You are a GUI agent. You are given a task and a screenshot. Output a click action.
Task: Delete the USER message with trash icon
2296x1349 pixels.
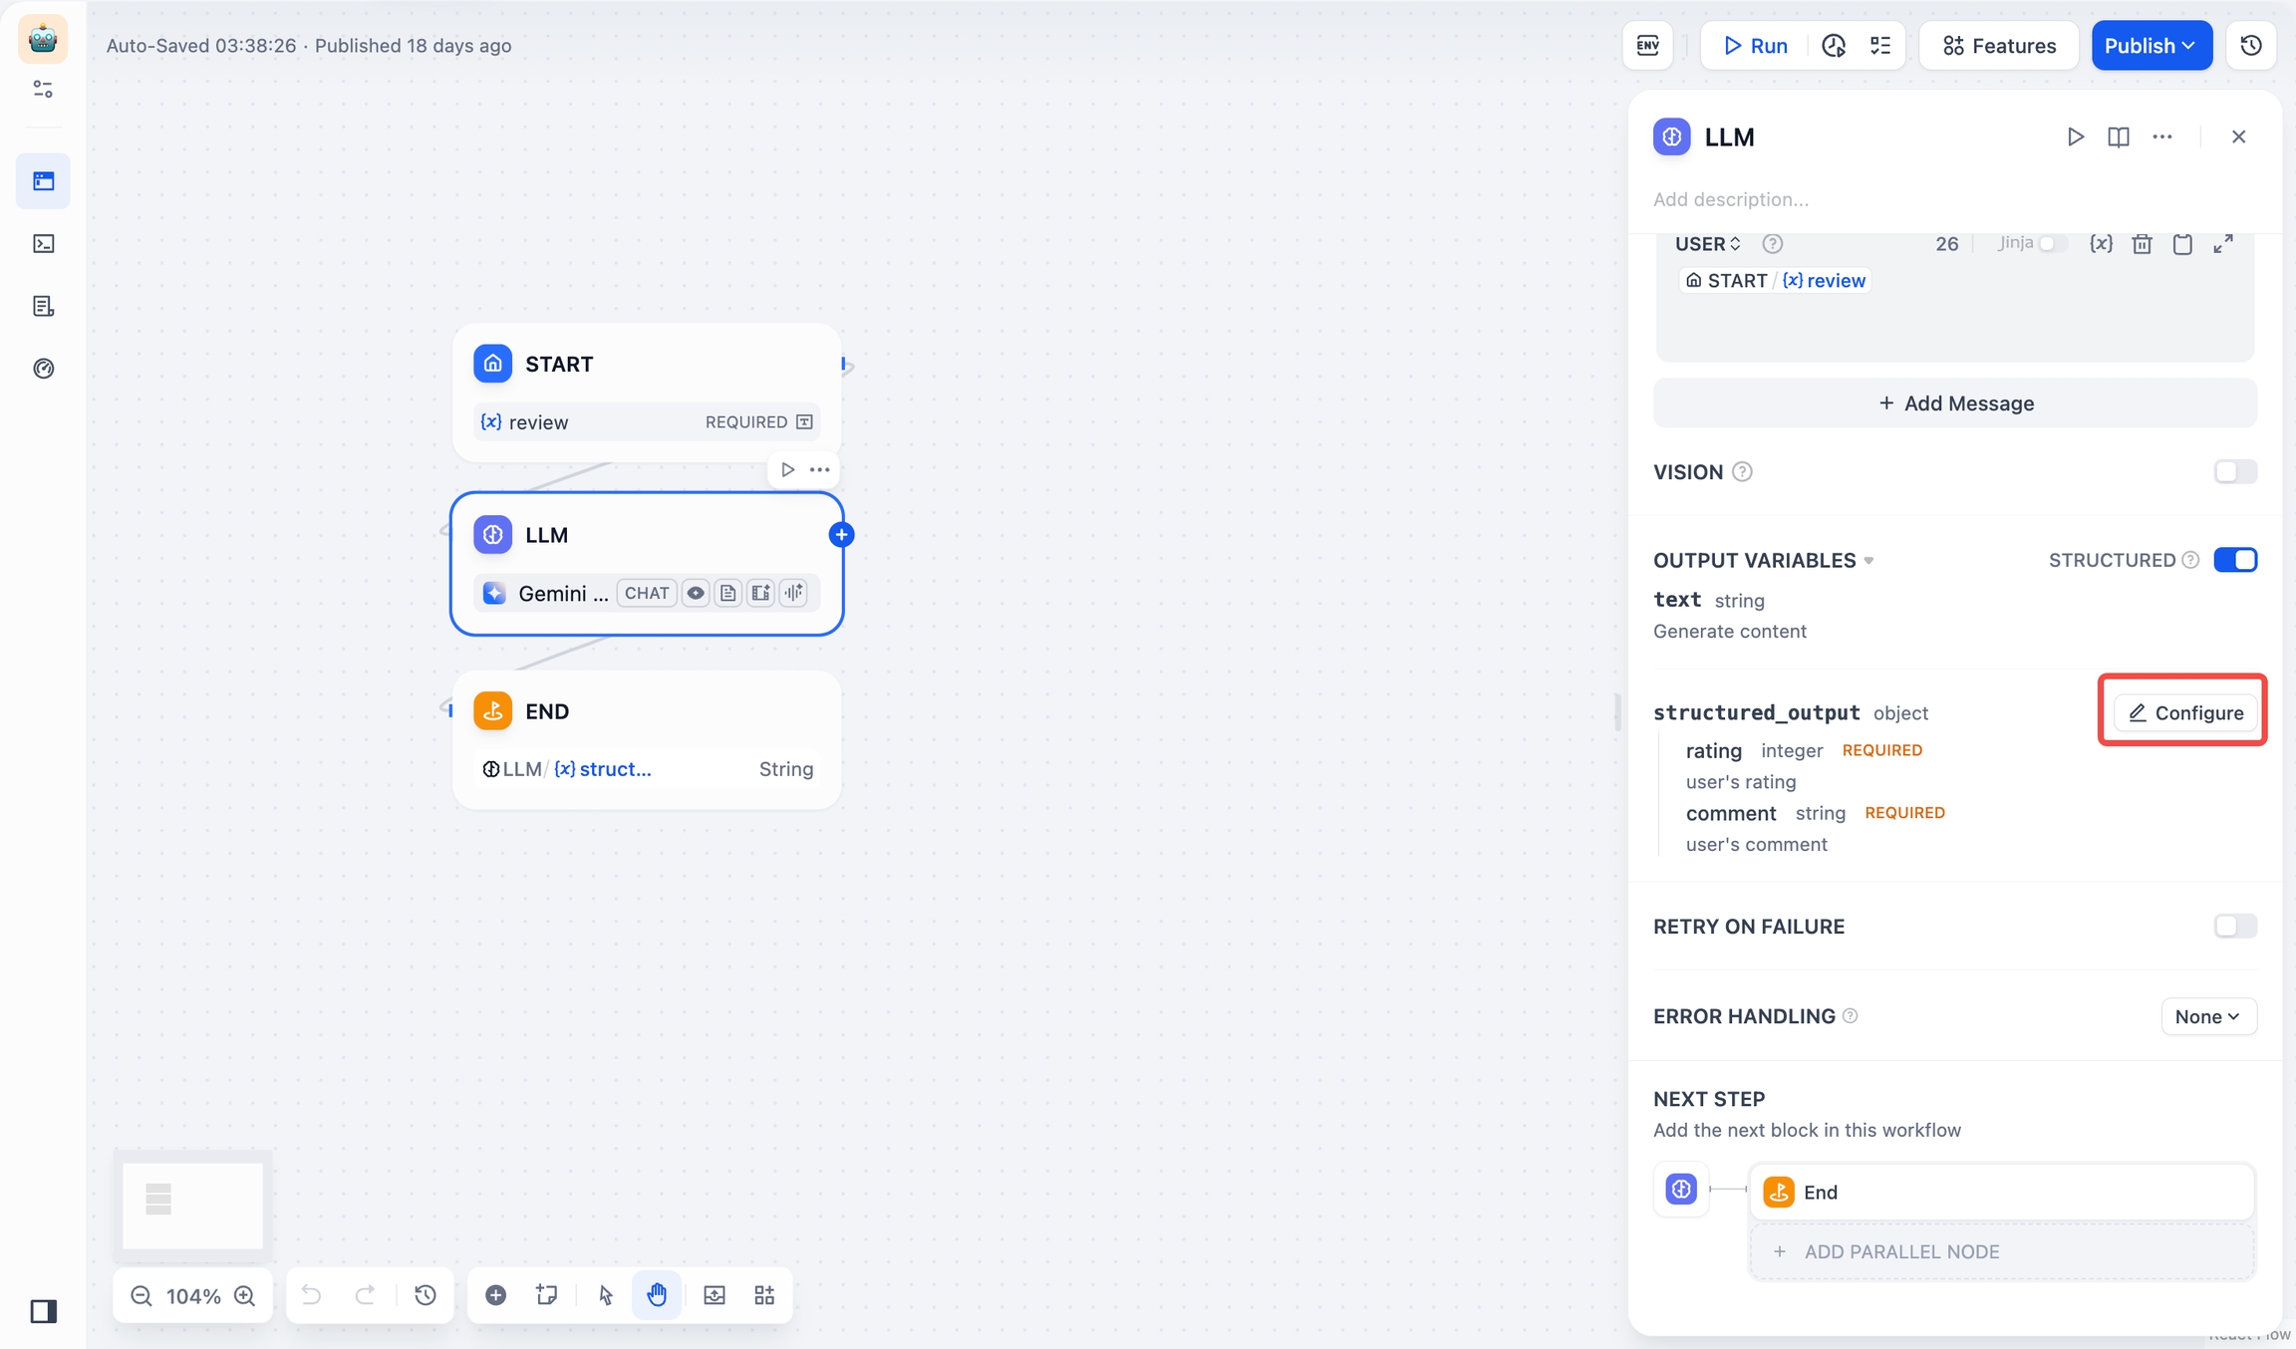pyautogui.click(x=2142, y=244)
